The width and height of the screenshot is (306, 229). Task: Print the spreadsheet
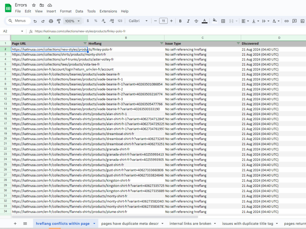pos(51,21)
